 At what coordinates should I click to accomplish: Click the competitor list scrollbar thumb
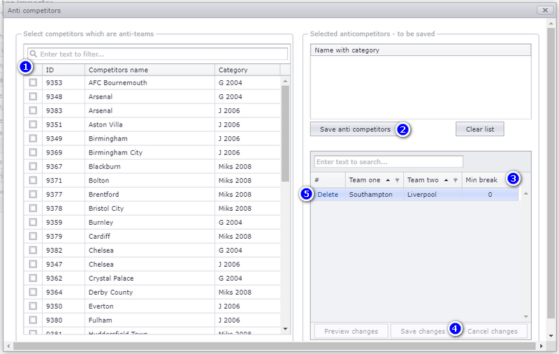[285, 133]
